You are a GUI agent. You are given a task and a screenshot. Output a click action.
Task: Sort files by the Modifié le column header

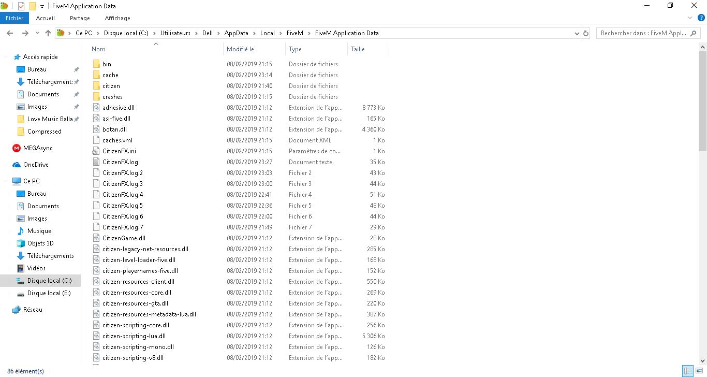click(x=254, y=49)
